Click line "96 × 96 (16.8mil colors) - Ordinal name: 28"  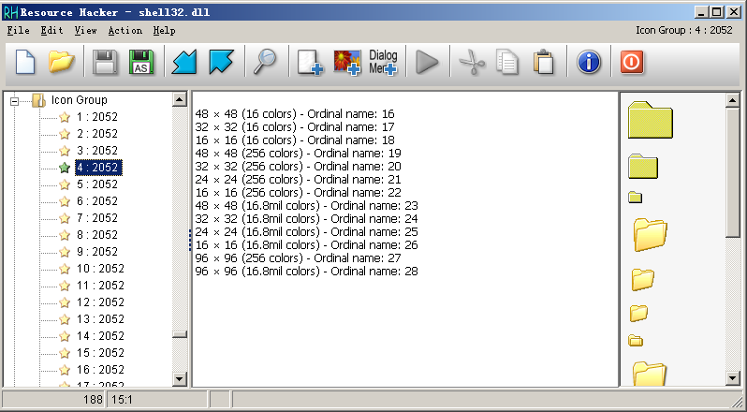point(306,271)
